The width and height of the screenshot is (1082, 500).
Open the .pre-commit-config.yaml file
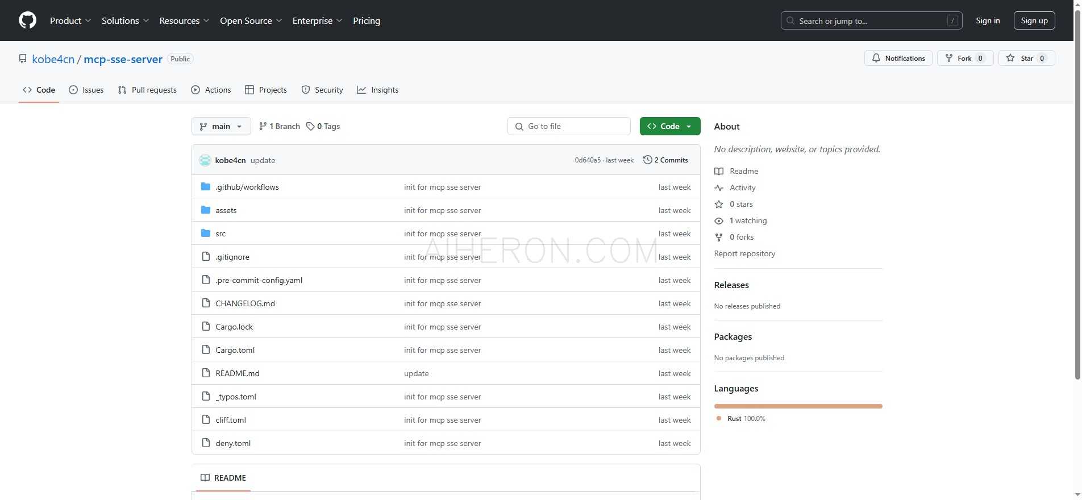259,280
